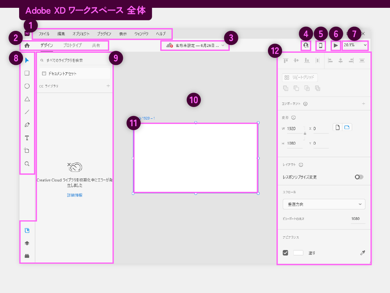Expand the document title dropdown arrow
Screen dimensions: 390x293
point(223,45)
